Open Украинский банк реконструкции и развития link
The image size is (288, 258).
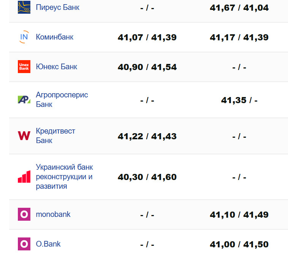pyautogui.click(x=64, y=177)
